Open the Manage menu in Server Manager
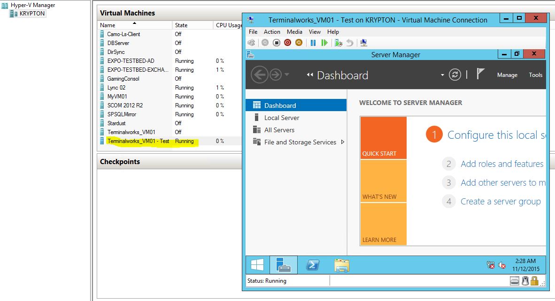This screenshot has width=555, height=301. [x=507, y=75]
